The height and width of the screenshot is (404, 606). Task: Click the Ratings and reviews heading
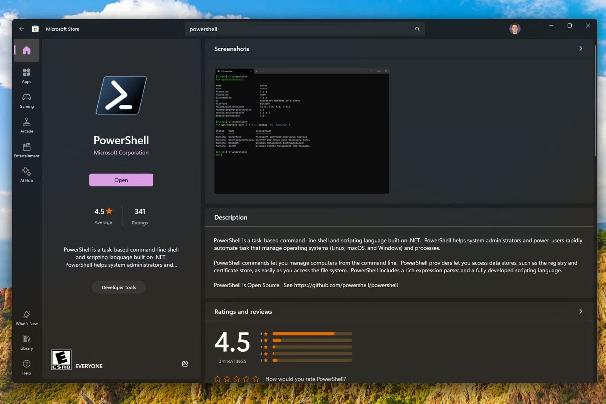click(x=243, y=312)
